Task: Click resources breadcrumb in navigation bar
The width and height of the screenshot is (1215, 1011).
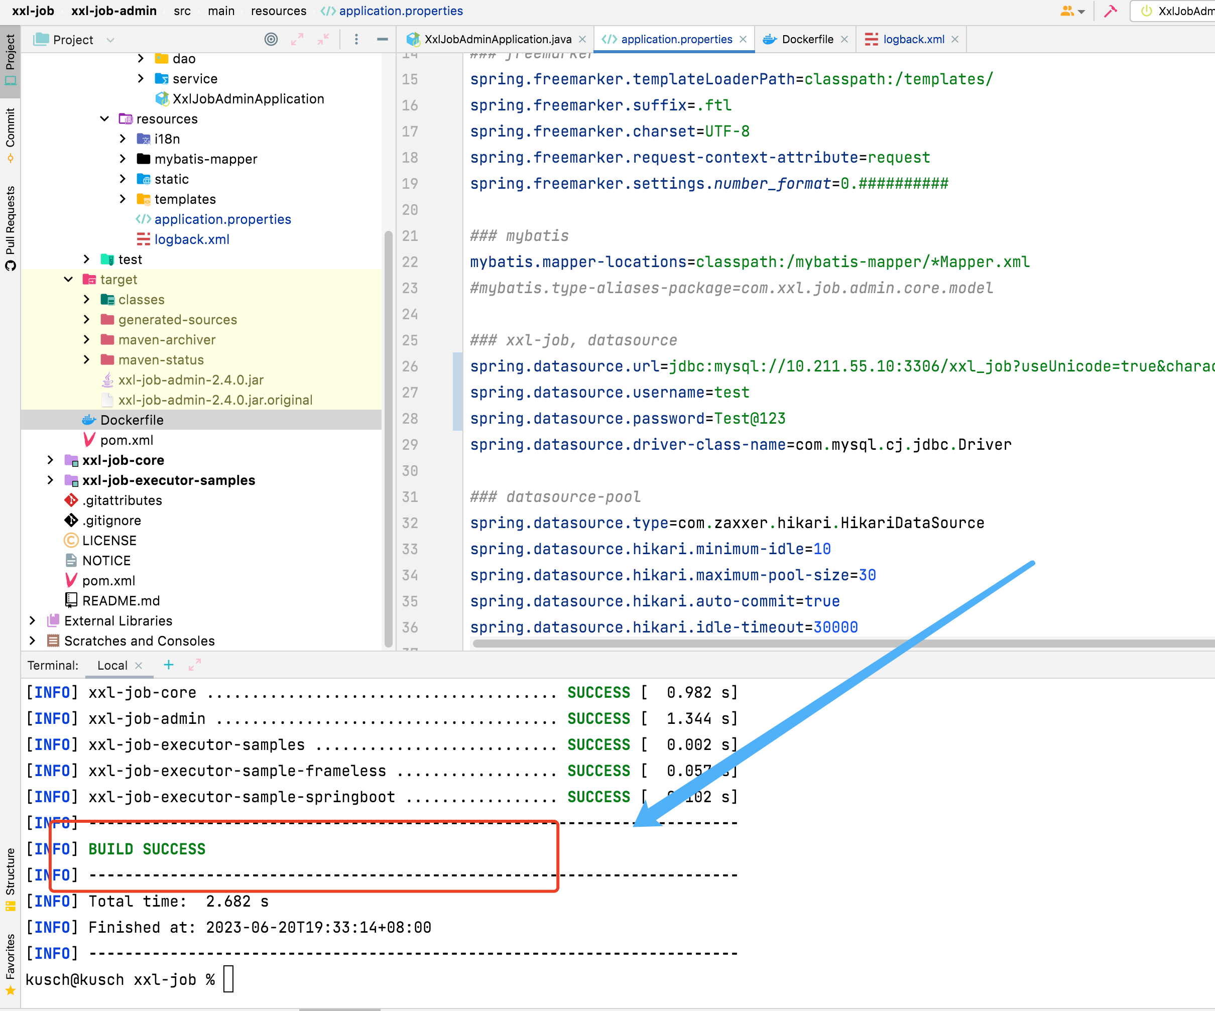Action: click(x=278, y=11)
